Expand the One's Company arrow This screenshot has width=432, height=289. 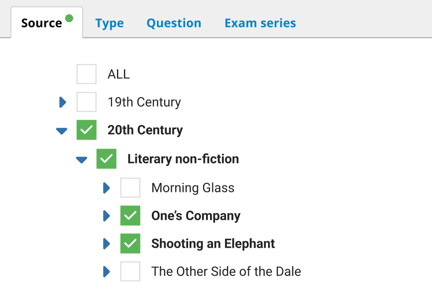coord(107,216)
